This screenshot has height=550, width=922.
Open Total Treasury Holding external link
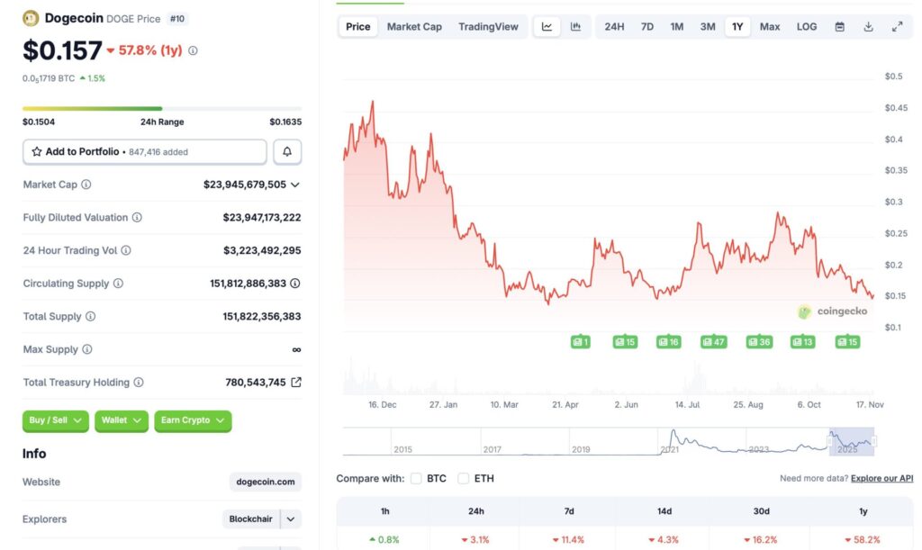click(297, 382)
